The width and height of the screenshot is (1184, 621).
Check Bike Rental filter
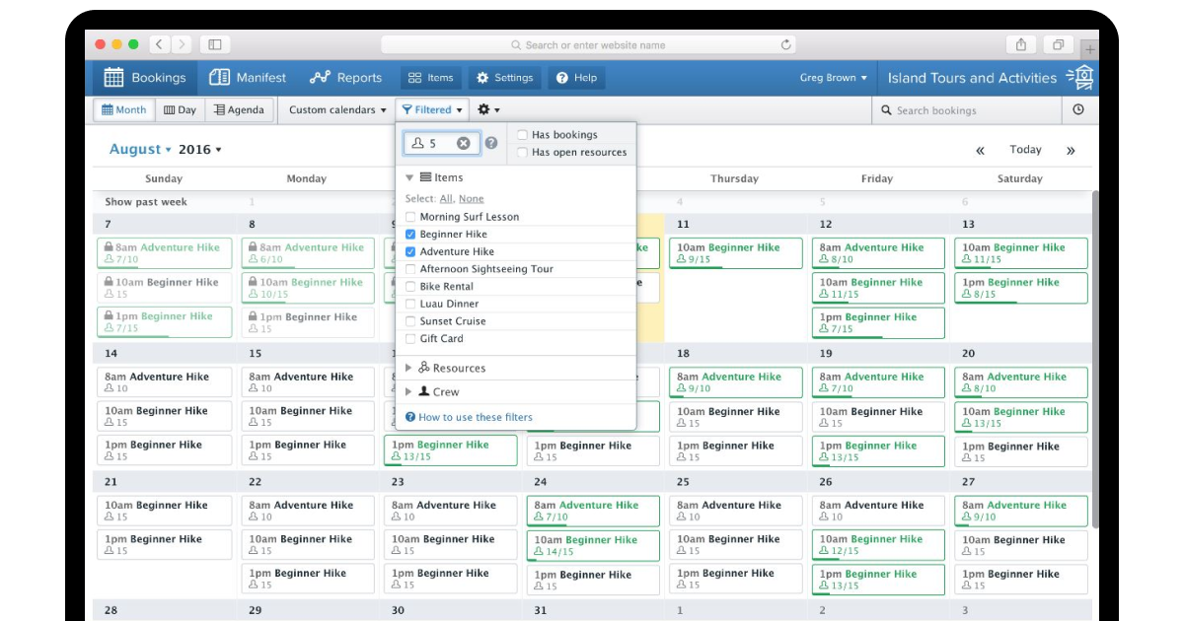[x=410, y=287]
